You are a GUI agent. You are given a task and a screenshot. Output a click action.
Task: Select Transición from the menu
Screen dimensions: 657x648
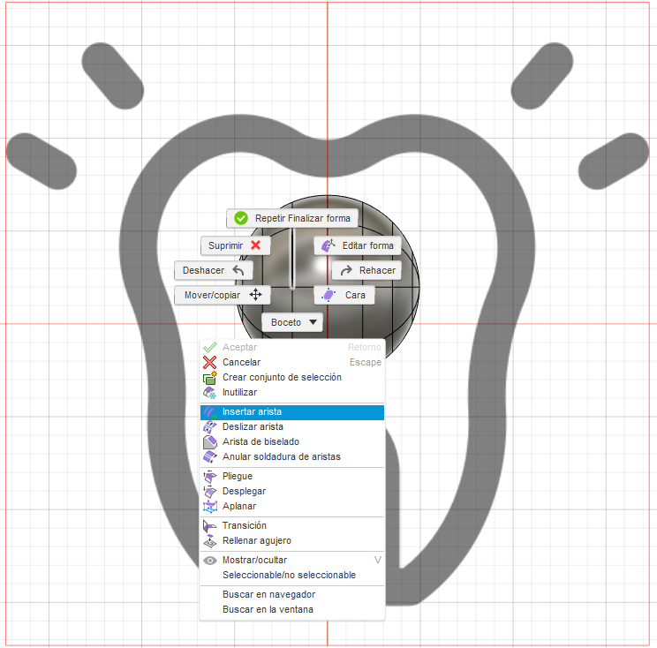point(292,526)
